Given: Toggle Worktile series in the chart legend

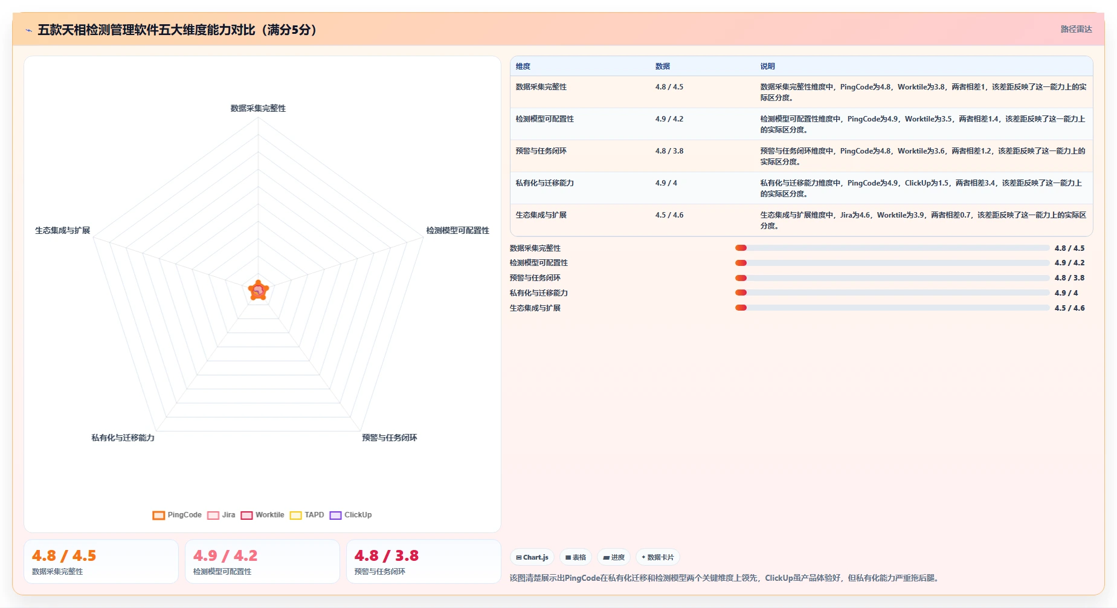Looking at the screenshot, I should [262, 515].
